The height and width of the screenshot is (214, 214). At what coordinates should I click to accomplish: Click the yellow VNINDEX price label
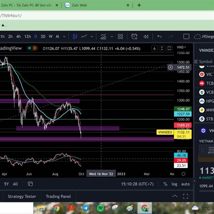165,132
